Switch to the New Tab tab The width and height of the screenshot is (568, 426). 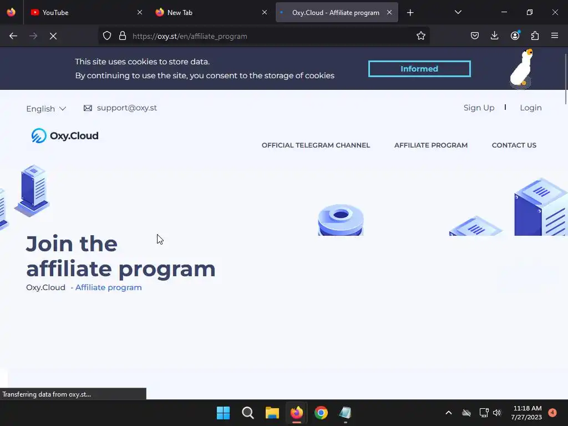[211, 12]
